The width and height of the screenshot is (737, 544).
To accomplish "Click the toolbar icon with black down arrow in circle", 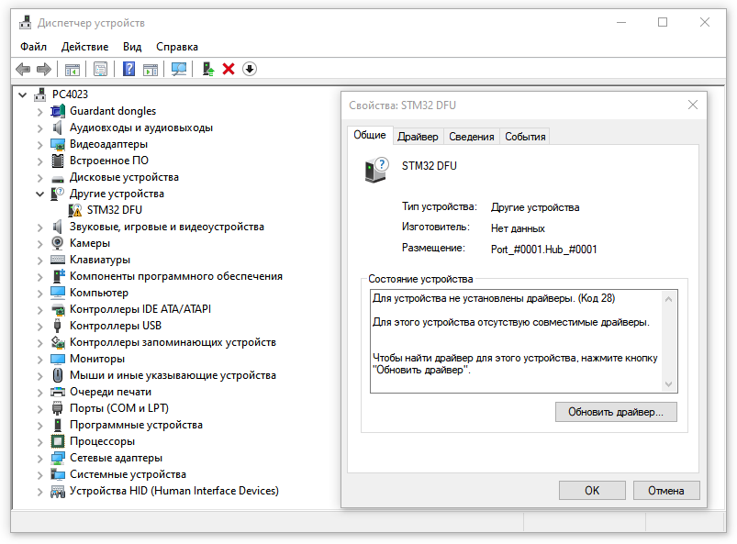I will tap(249, 69).
